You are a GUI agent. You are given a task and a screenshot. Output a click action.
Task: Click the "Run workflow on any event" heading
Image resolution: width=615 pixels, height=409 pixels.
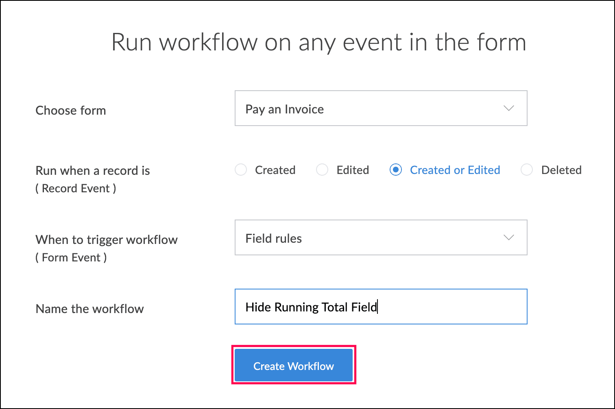tap(318, 42)
